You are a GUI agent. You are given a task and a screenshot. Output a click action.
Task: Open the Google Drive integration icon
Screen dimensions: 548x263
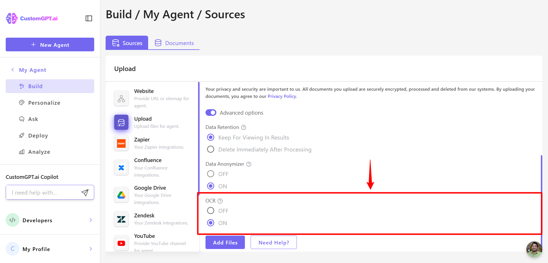(x=121, y=195)
